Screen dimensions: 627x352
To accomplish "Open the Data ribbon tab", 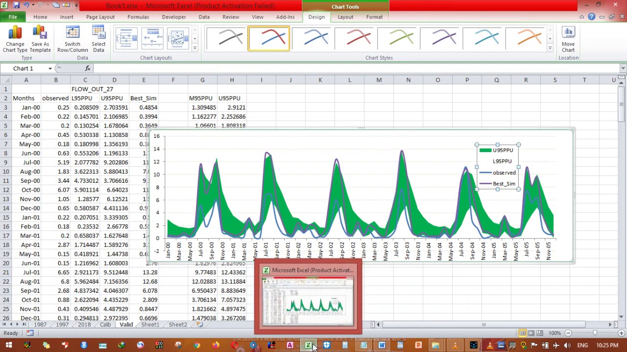I will click(204, 17).
